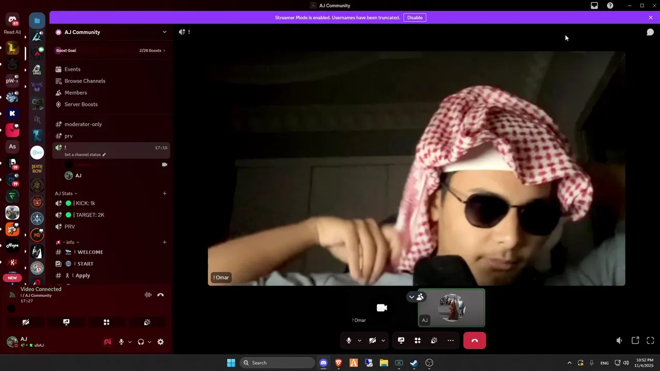Open the white GWO circular server icon
This screenshot has width=660, height=371.
(37, 153)
